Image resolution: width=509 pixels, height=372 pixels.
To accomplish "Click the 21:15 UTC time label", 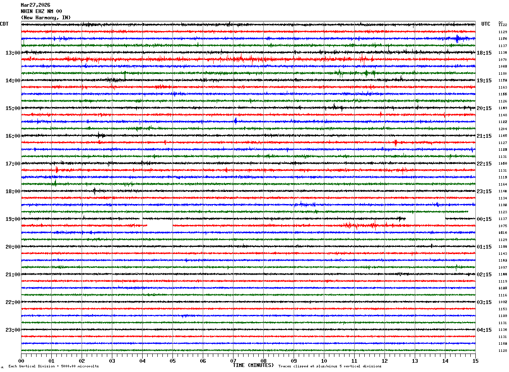I will (484, 136).
